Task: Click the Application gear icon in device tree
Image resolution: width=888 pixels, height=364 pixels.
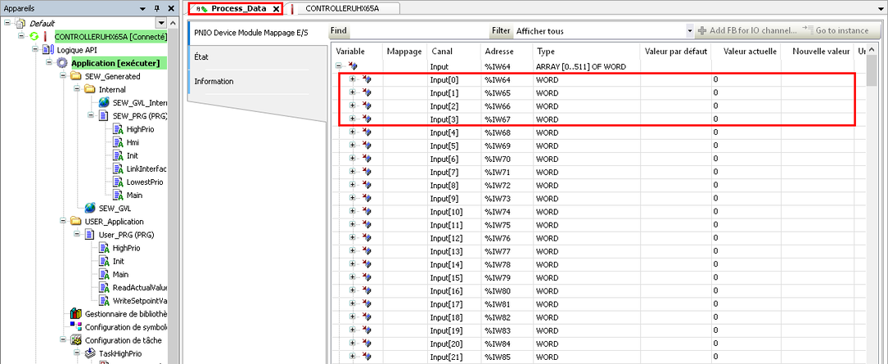Action: [62, 63]
